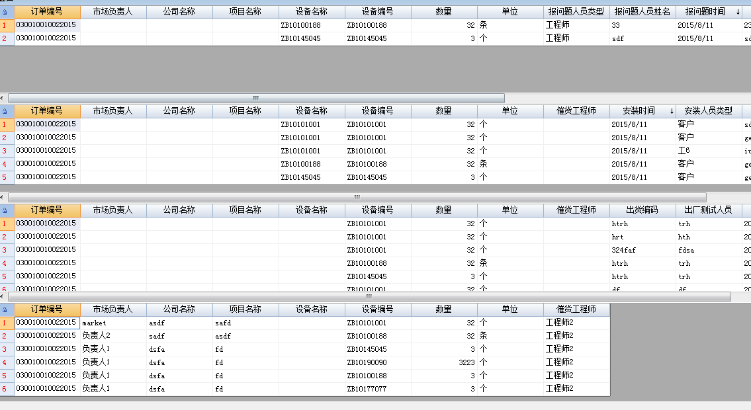
Task: Click 催货工程师 header in the bottom grid
Action: pos(576,309)
